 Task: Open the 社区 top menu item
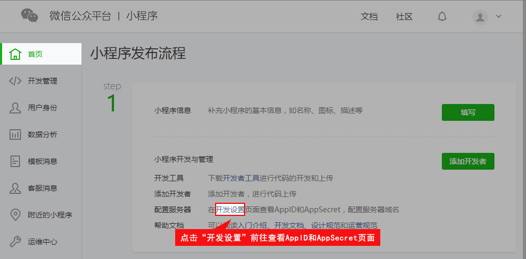point(404,16)
